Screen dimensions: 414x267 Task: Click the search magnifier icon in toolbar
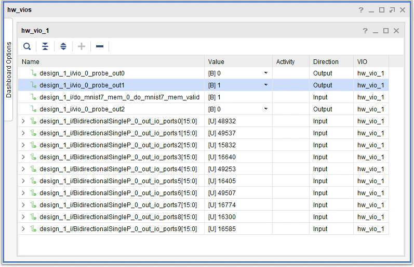tap(27, 46)
